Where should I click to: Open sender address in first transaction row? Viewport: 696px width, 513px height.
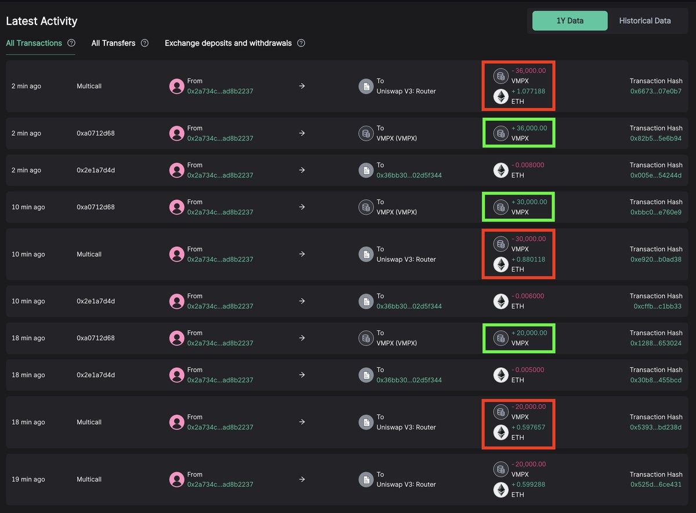coord(220,91)
